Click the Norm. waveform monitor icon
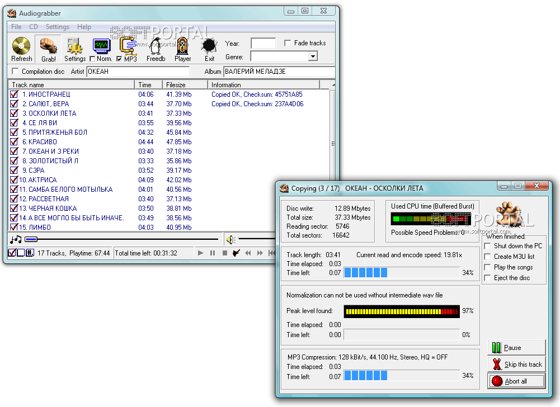This screenshot has height=407, width=560. (101, 46)
